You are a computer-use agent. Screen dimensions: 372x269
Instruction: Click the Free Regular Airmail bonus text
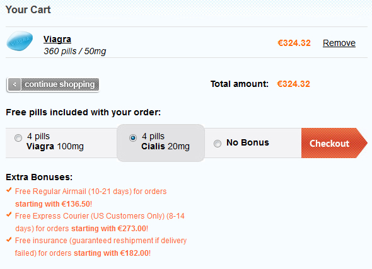(91, 197)
